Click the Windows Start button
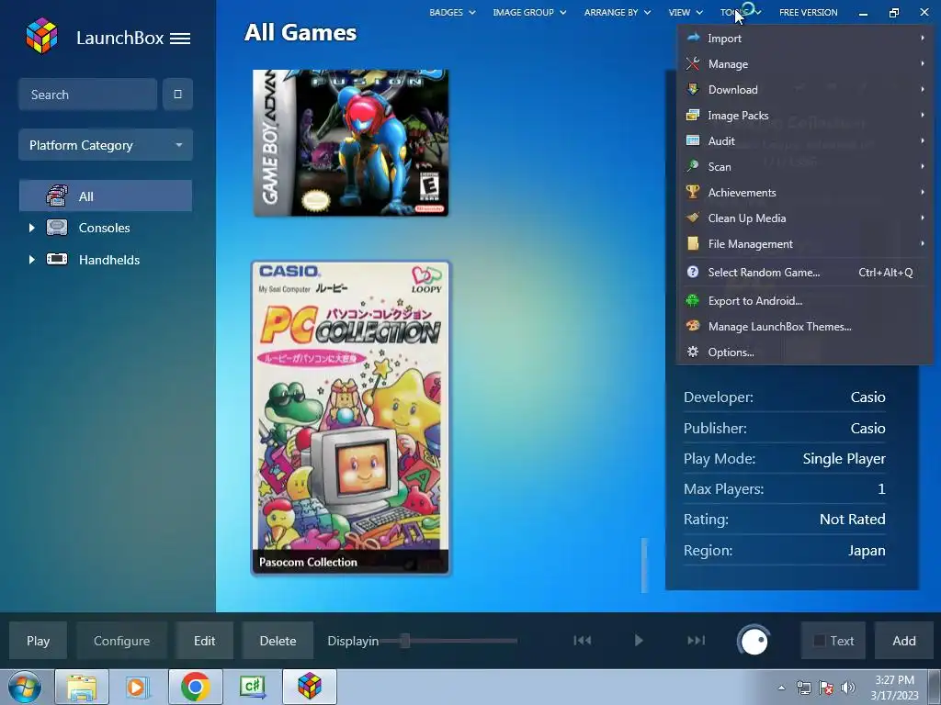Image resolution: width=941 pixels, height=705 pixels. click(x=24, y=687)
